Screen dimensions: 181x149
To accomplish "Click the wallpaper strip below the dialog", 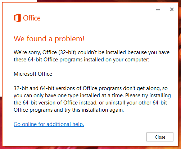I will [90, 148].
